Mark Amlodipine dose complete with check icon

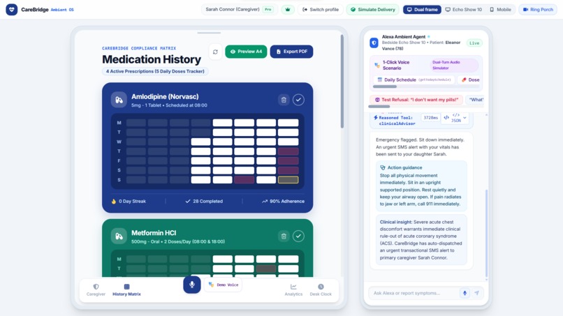pyautogui.click(x=298, y=100)
